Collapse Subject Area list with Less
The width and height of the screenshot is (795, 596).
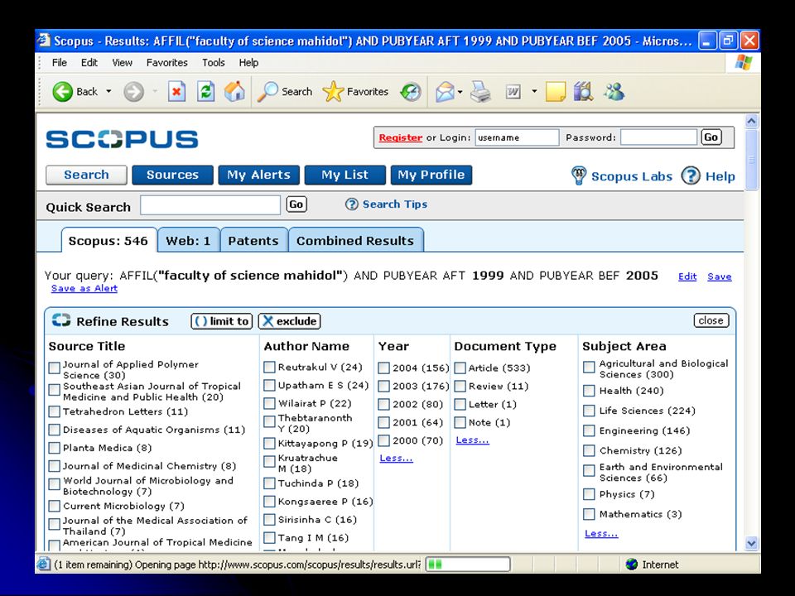(601, 533)
